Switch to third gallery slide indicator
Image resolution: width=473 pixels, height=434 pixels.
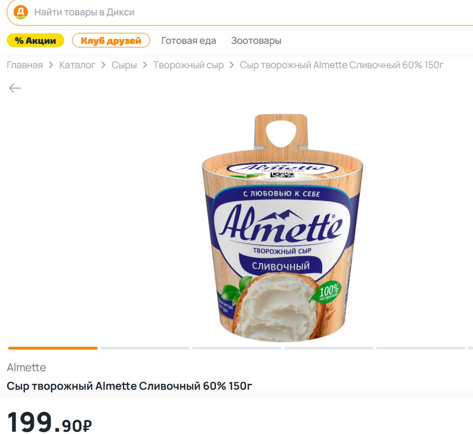(x=236, y=348)
